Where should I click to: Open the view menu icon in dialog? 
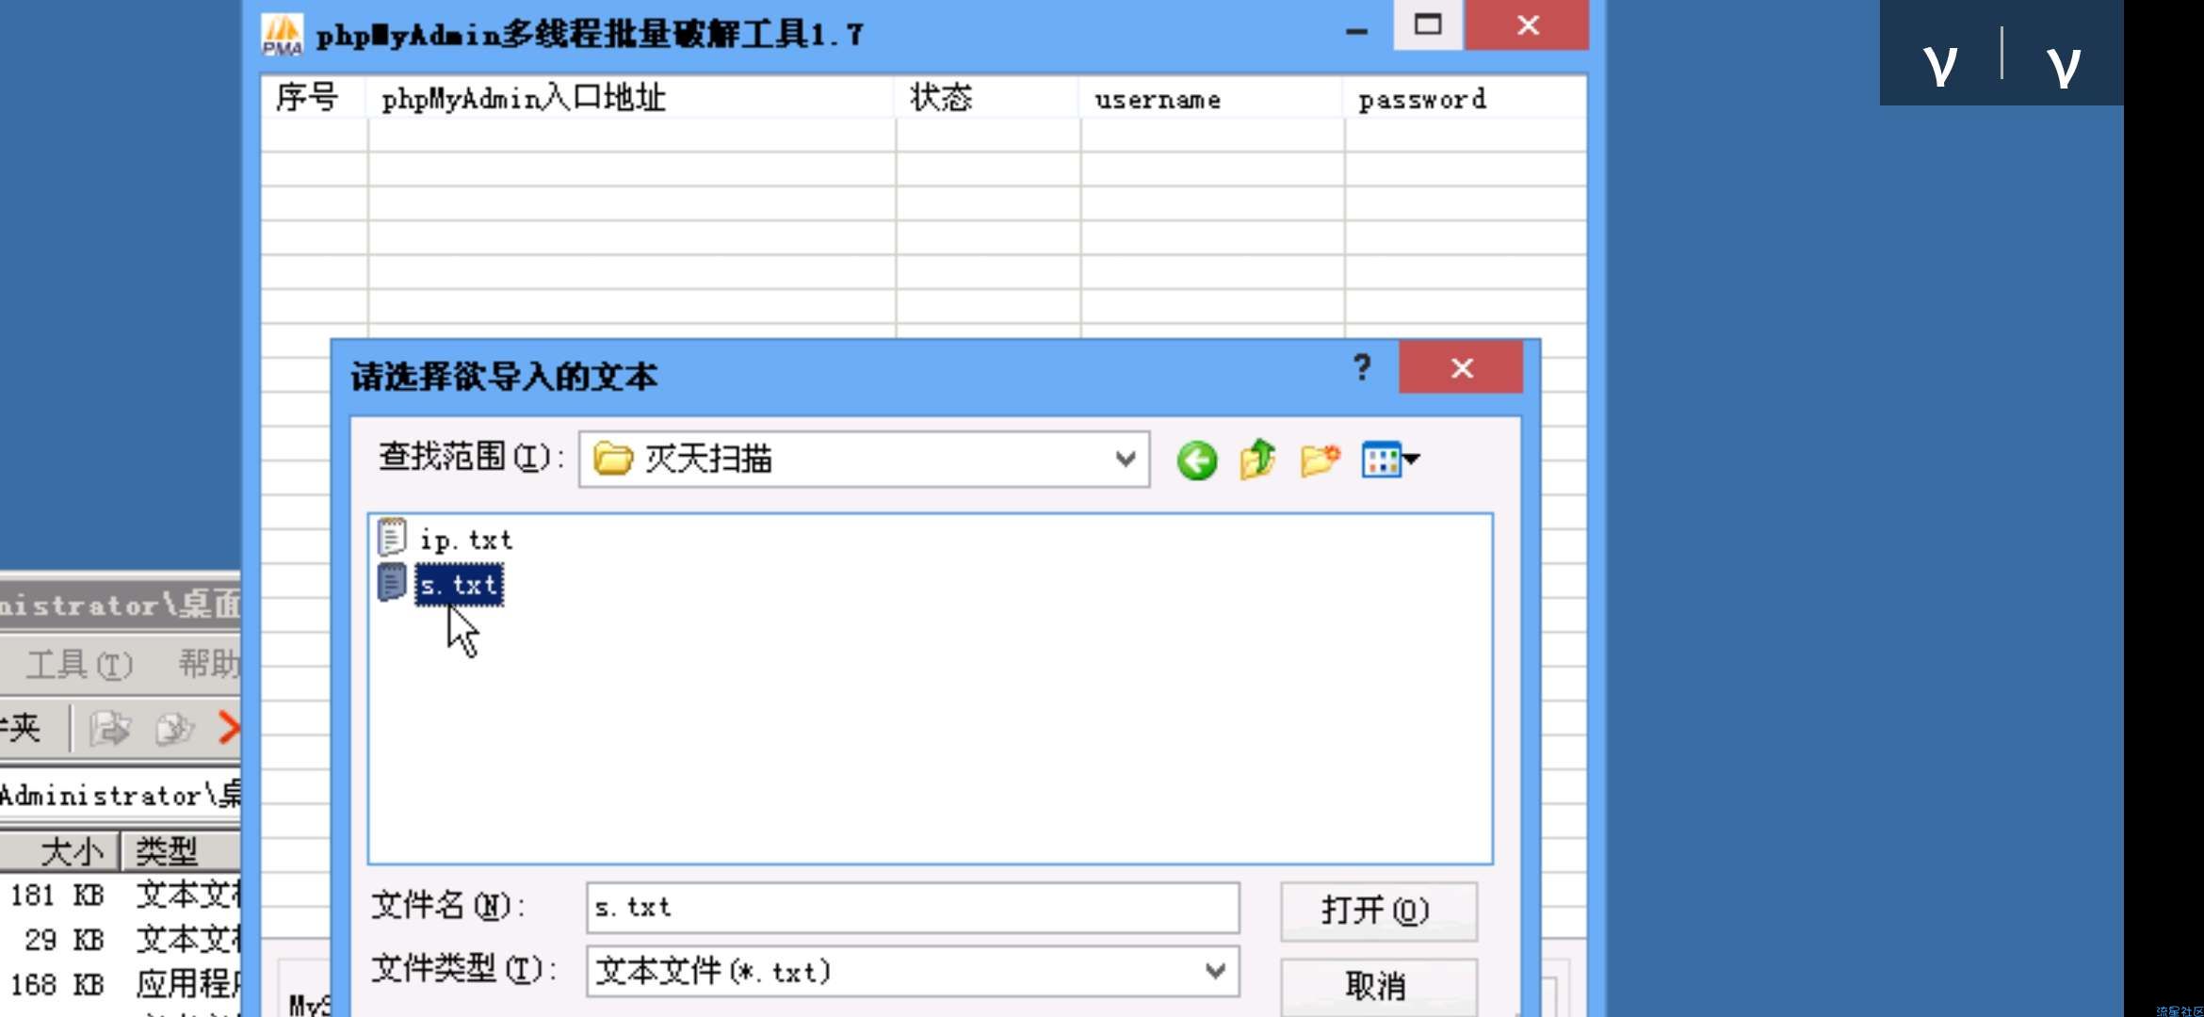1390,460
